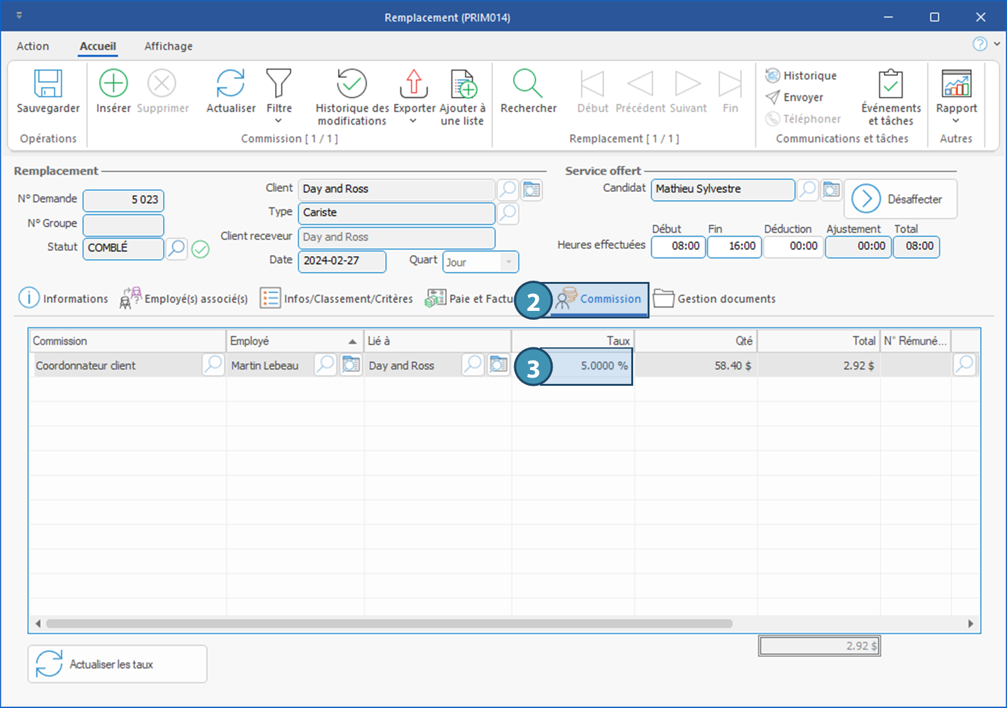Open the Rapport dropdown menu

pos(955,121)
